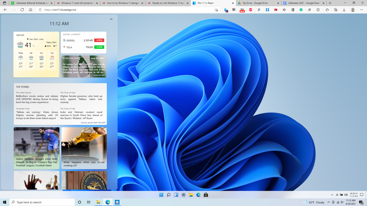
Task: Expand hidden tray icons in simulated Windows 11 taskbar
Action: point(332,195)
